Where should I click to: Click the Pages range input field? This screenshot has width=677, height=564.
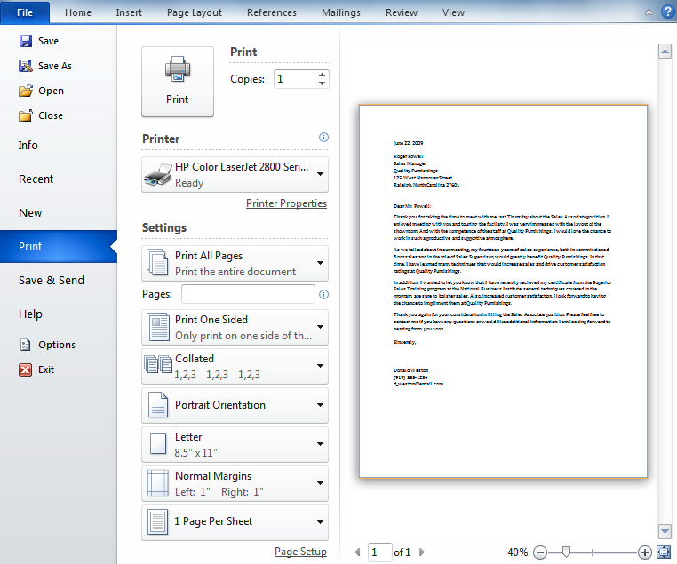248,294
